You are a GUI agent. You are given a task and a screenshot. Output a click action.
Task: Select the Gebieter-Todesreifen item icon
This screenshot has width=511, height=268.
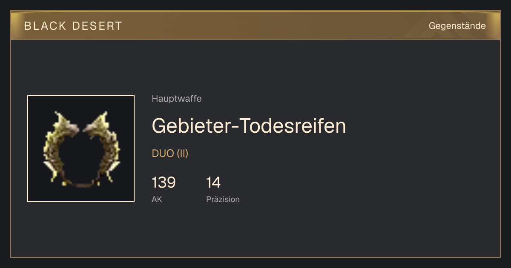(x=81, y=148)
